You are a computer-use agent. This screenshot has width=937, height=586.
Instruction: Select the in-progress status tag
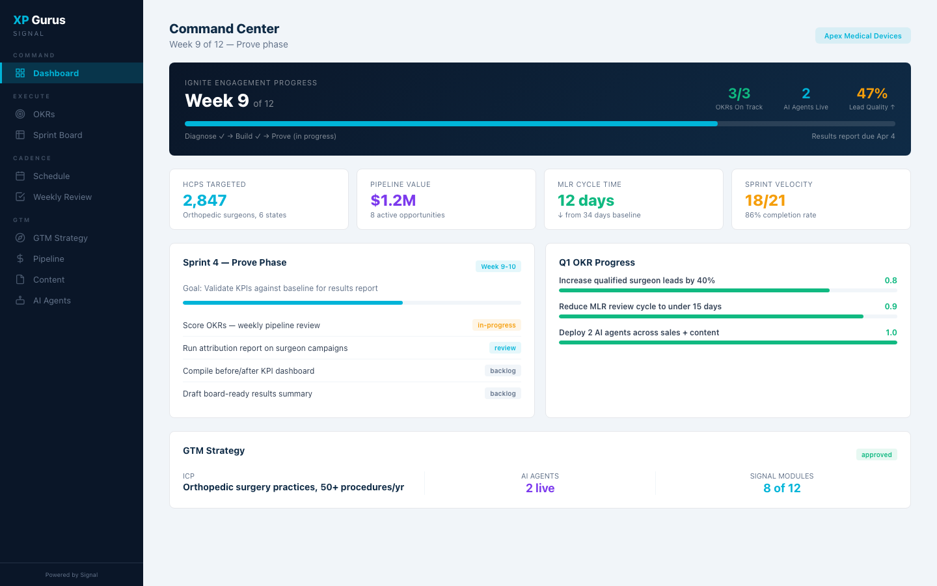pos(496,325)
